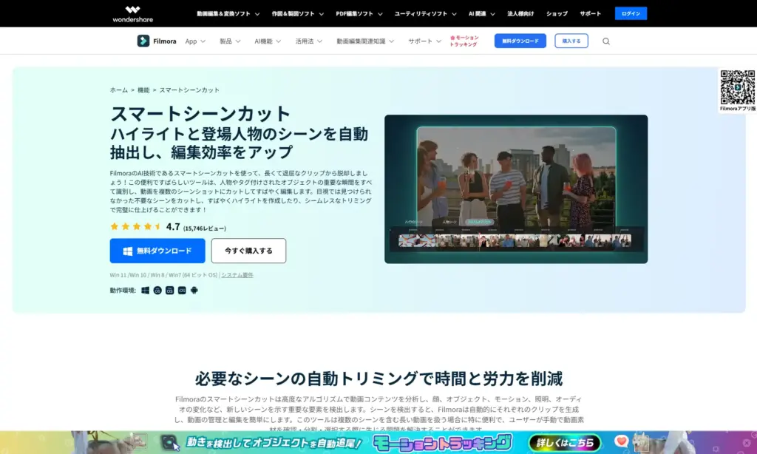Expand the PDF編集ソフト menu
Image resolution: width=757 pixels, height=454 pixels.
click(x=359, y=14)
